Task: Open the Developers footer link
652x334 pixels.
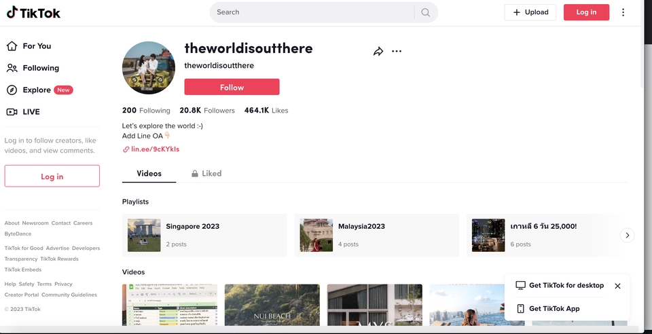Action: (86, 248)
